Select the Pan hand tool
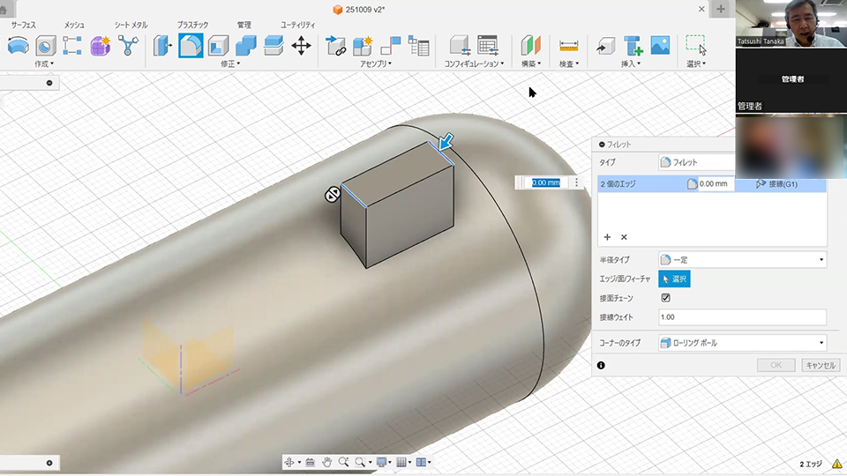Image resolution: width=847 pixels, height=476 pixels. [326, 462]
